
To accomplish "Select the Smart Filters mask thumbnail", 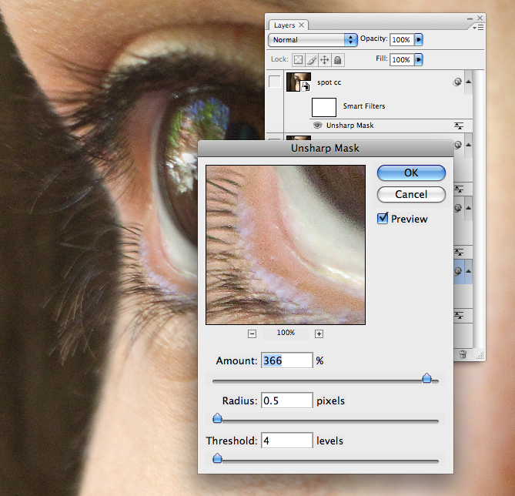I will click(x=324, y=107).
